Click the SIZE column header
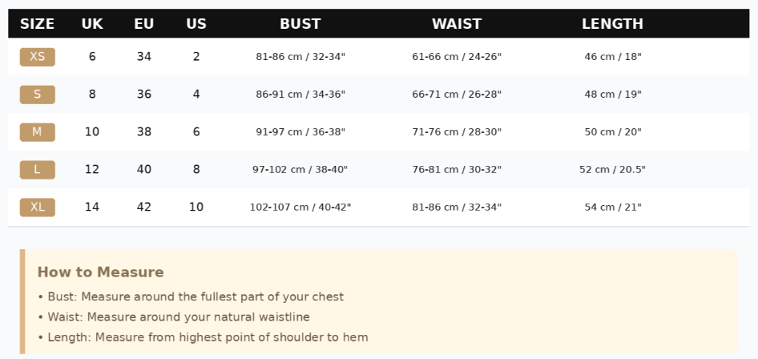Viewport: 758px width, 359px height. pos(37,24)
